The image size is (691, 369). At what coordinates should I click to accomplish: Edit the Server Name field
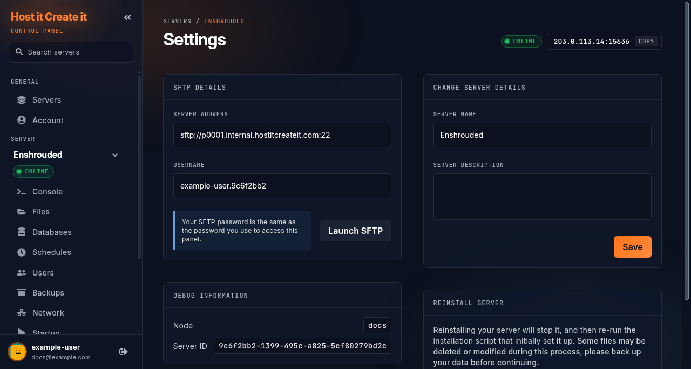(543, 135)
